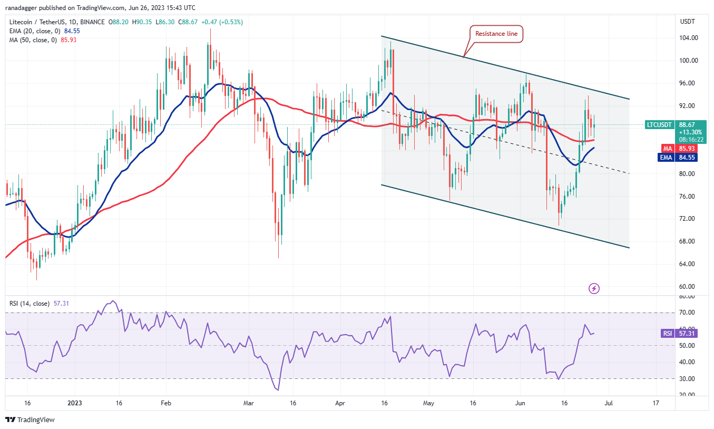Select the Jun label on the time axis
Screen dimensions: 714x429
point(520,403)
